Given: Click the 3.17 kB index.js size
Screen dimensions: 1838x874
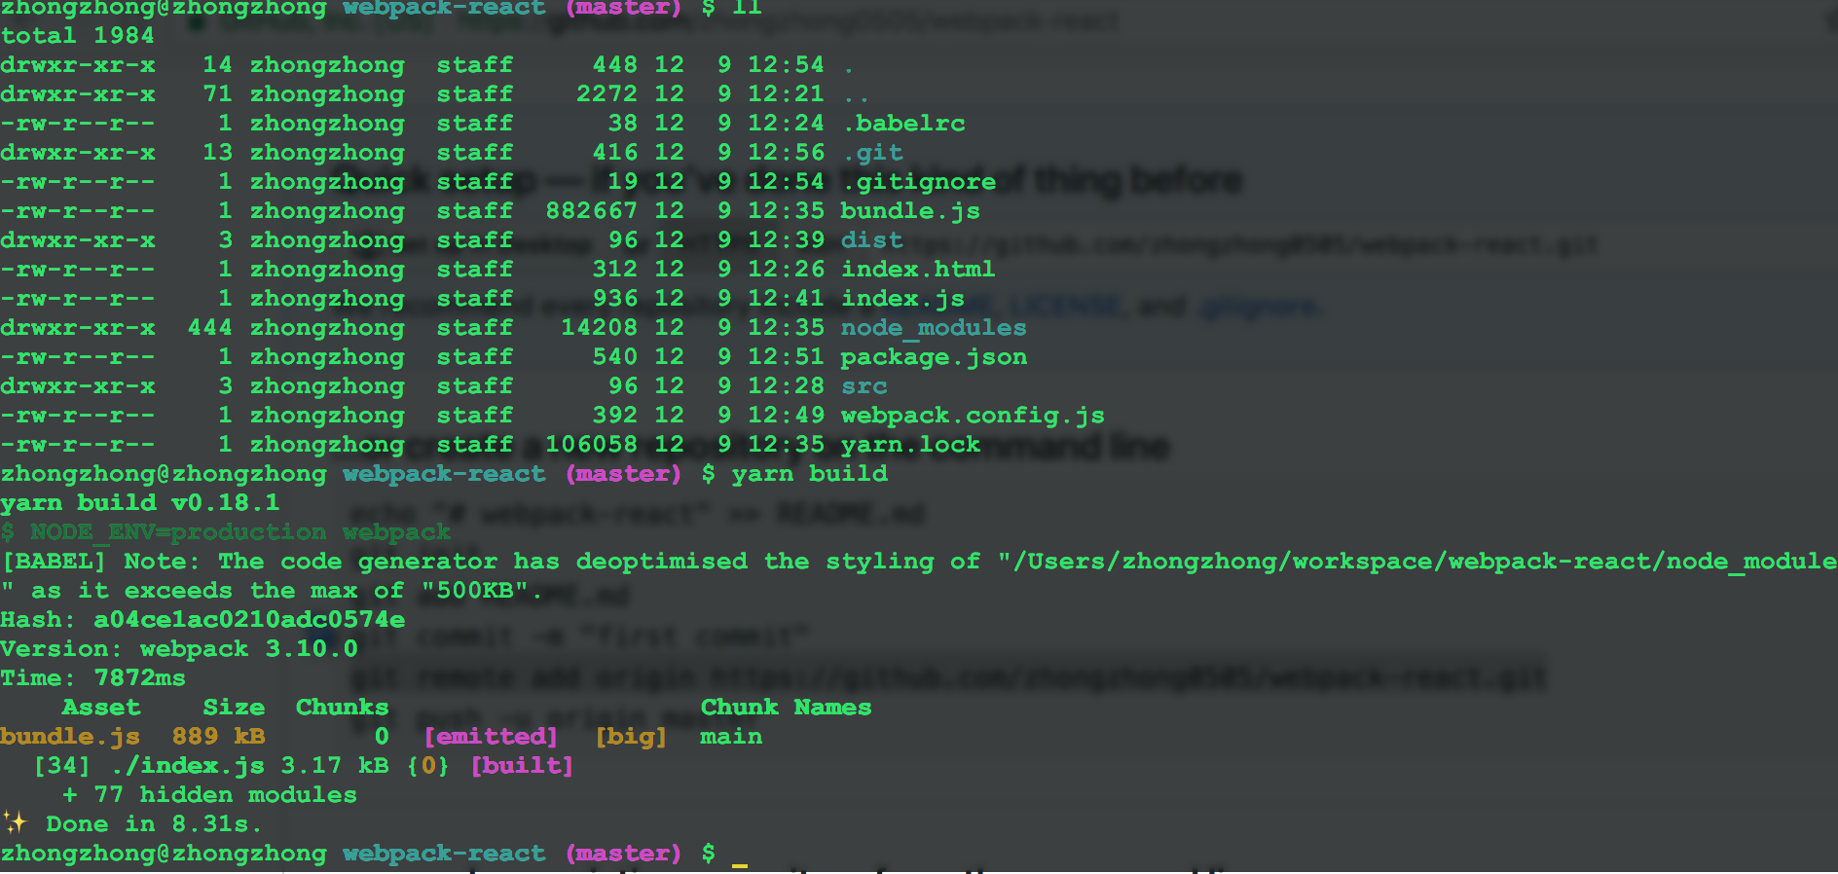Looking at the screenshot, I should point(335,766).
